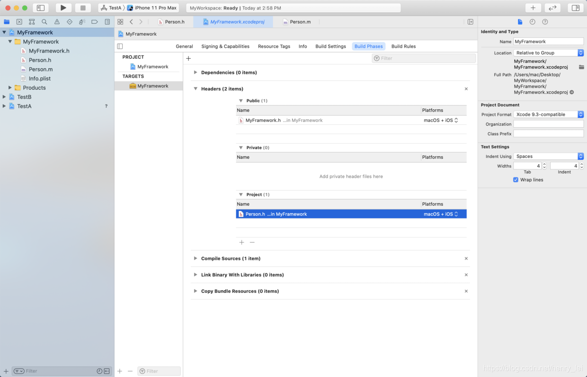The height and width of the screenshot is (377, 587).
Task: Add editor on right split icon
Action: point(471,22)
